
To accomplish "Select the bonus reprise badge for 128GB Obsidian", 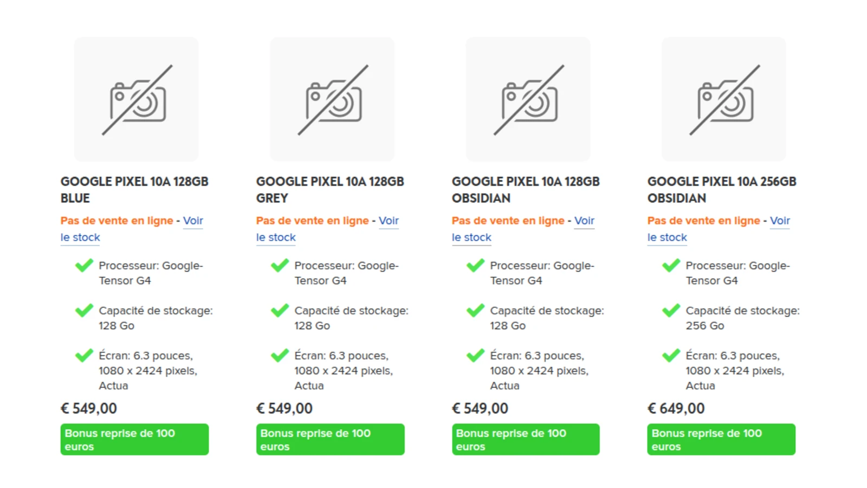I will tap(526, 439).
